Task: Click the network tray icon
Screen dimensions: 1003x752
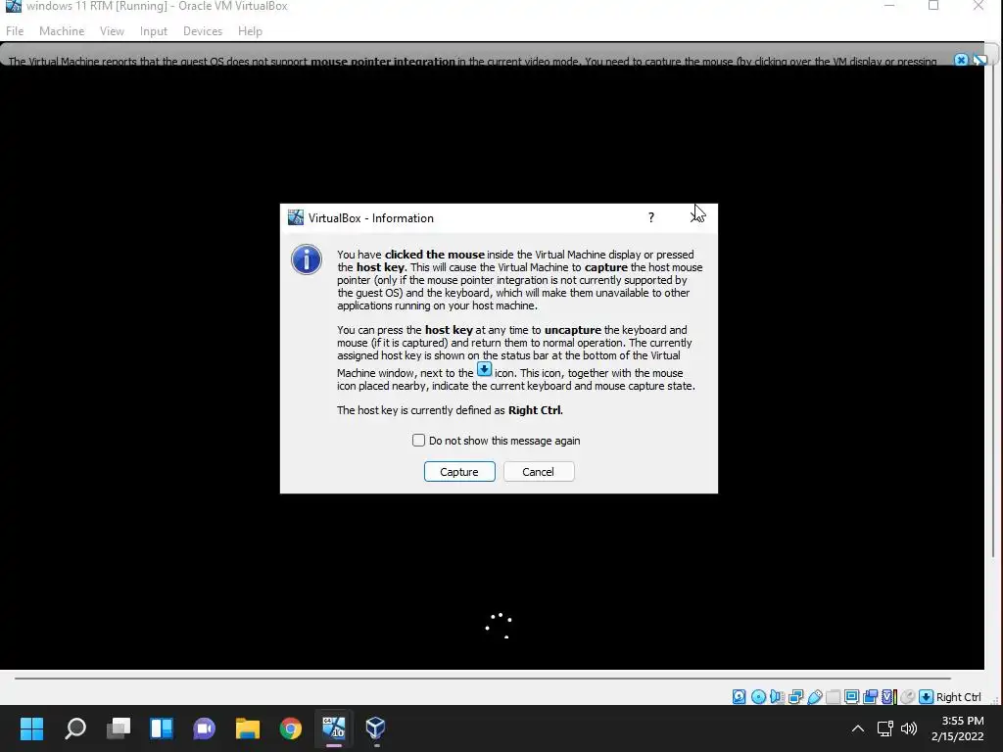Action: (x=884, y=728)
